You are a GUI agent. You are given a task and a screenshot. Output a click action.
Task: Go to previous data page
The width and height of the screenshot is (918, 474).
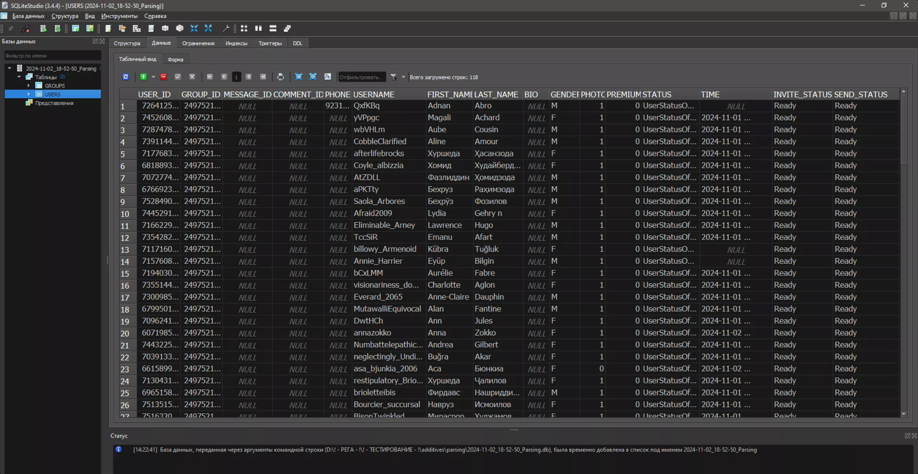(x=224, y=77)
